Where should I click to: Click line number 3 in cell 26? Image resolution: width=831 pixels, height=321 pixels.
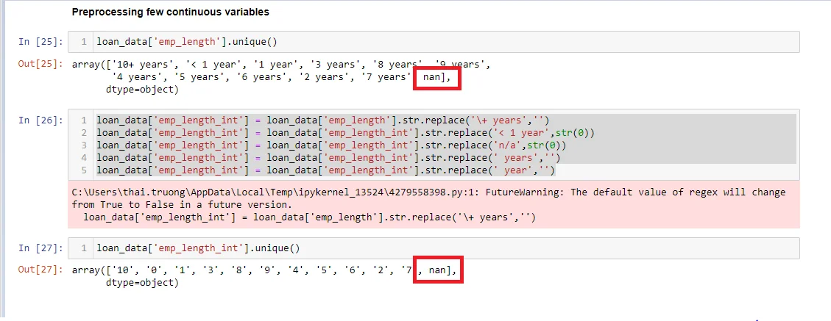point(85,145)
